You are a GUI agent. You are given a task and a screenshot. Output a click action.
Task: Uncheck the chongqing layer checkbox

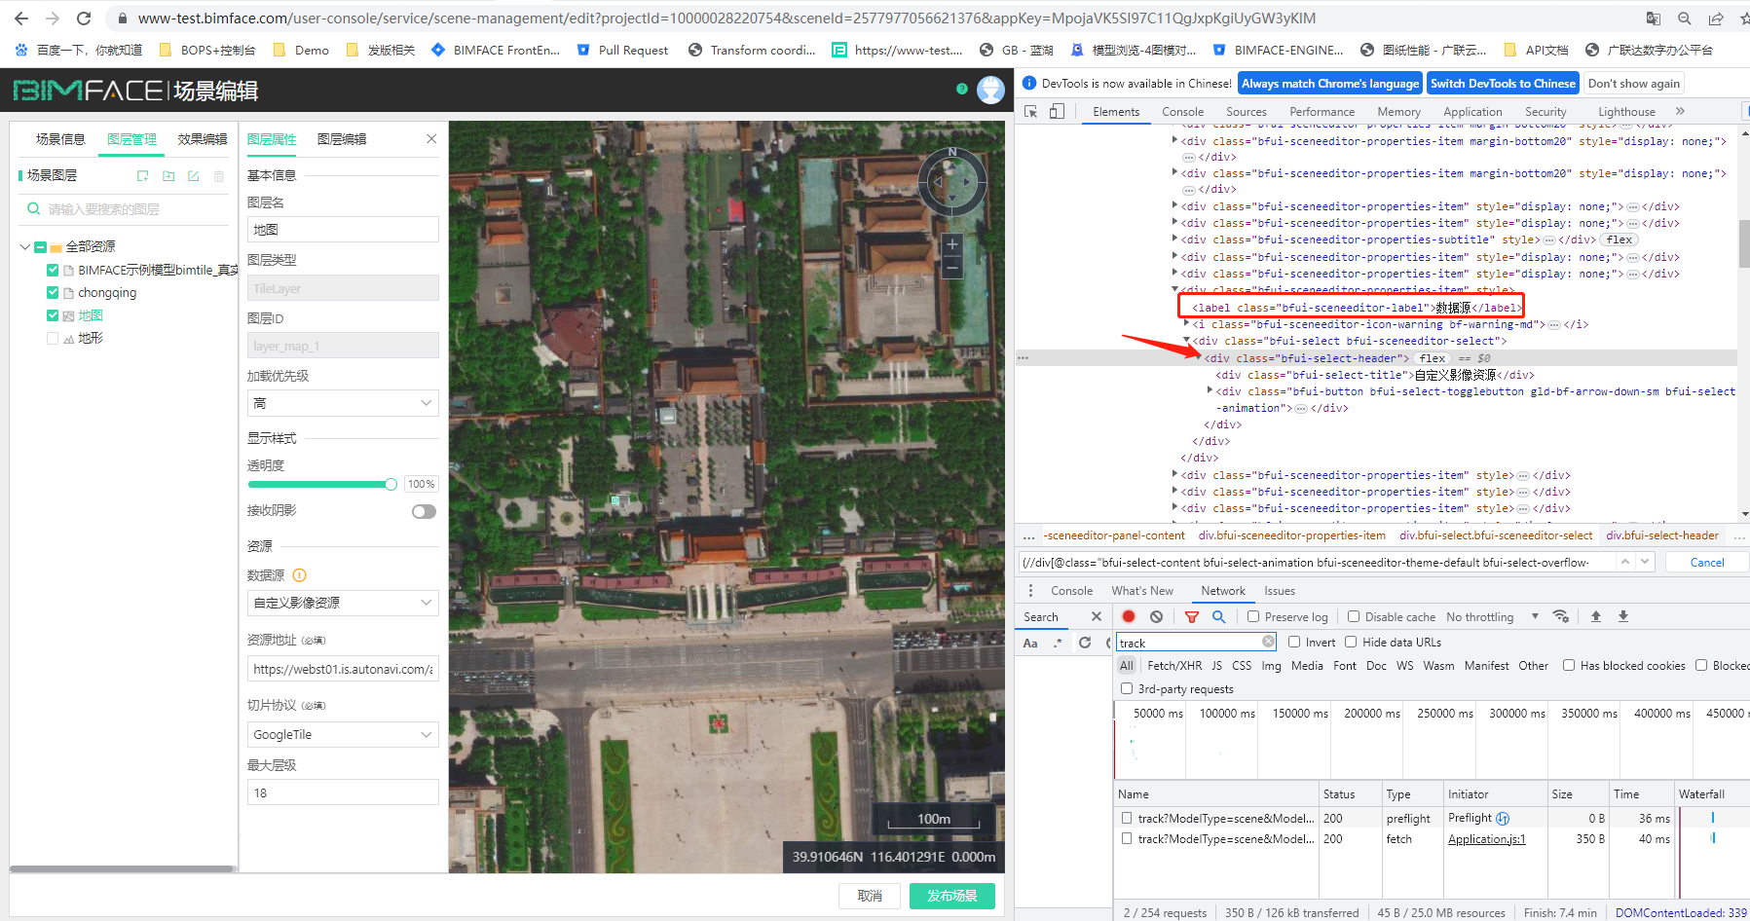53,292
